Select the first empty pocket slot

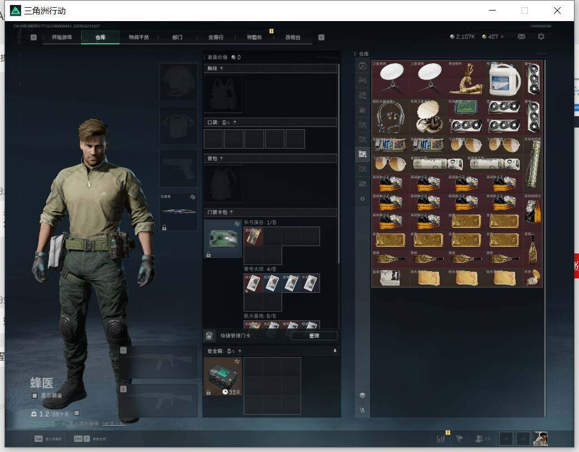click(x=213, y=139)
